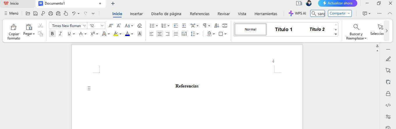The height and width of the screenshot is (129, 396).
Task: Toggle Bold formatting
Action: pyautogui.click(x=52, y=34)
